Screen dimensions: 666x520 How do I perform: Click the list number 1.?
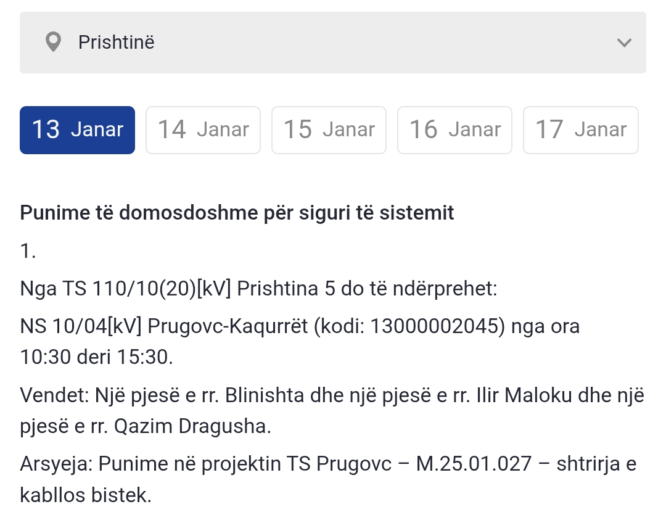click(x=28, y=250)
